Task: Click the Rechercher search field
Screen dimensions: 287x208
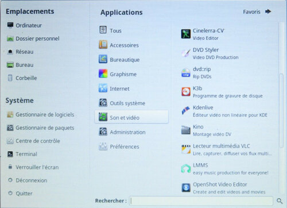Action: [x=201, y=201]
